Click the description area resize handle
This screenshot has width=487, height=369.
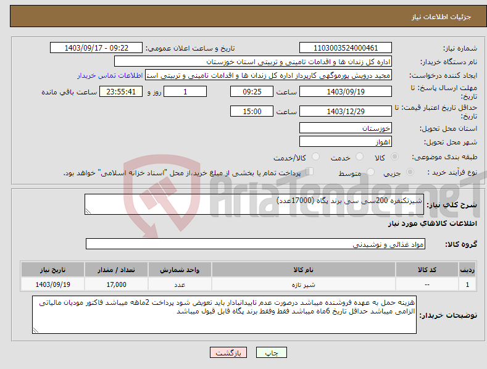pyautogui.click(x=88, y=211)
